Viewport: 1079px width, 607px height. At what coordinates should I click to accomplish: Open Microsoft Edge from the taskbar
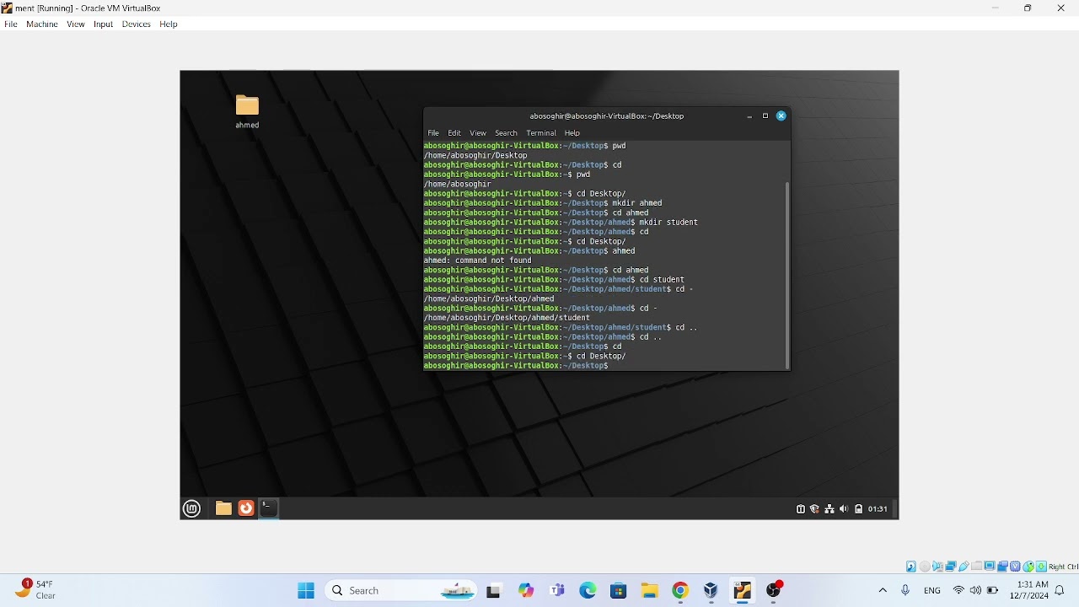[x=588, y=591]
